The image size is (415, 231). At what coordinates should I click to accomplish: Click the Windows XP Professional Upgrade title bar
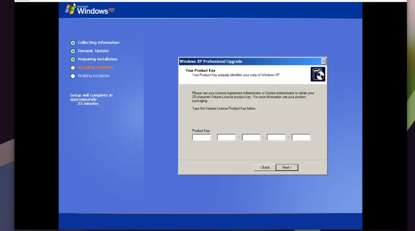[243, 61]
